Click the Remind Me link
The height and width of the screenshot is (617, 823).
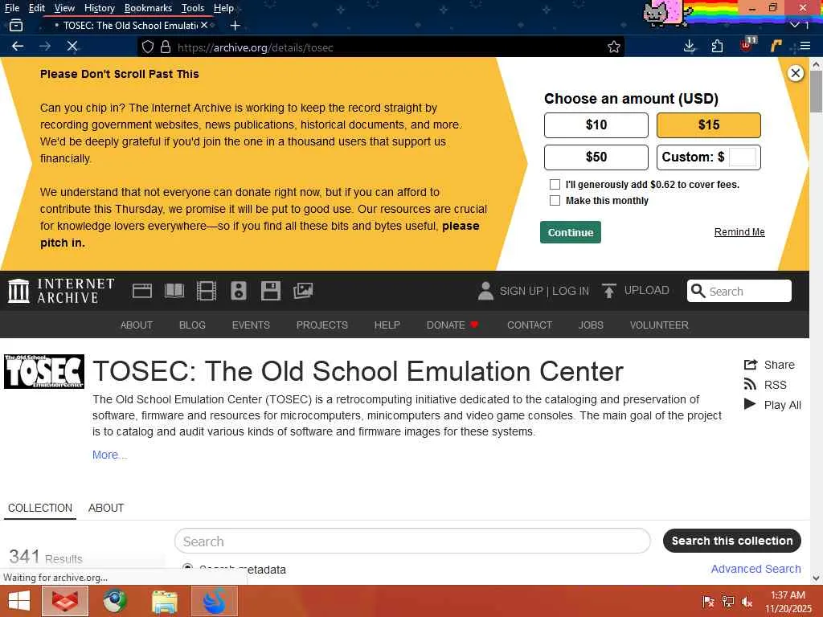tap(739, 232)
